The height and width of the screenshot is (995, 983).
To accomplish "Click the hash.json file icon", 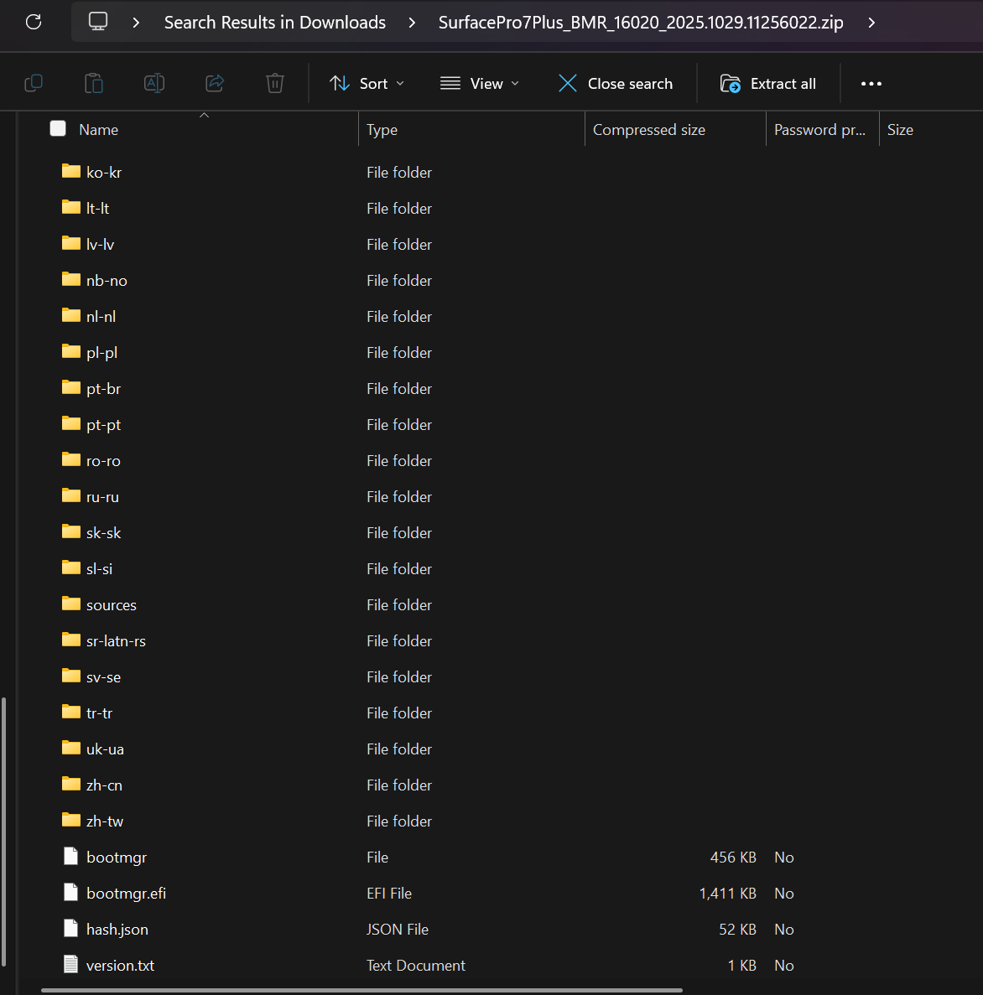I will click(71, 929).
